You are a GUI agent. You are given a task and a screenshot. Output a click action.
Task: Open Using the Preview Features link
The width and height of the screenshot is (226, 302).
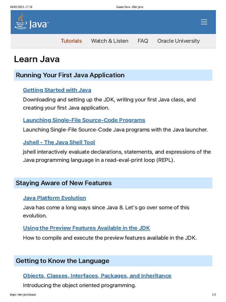(87, 228)
